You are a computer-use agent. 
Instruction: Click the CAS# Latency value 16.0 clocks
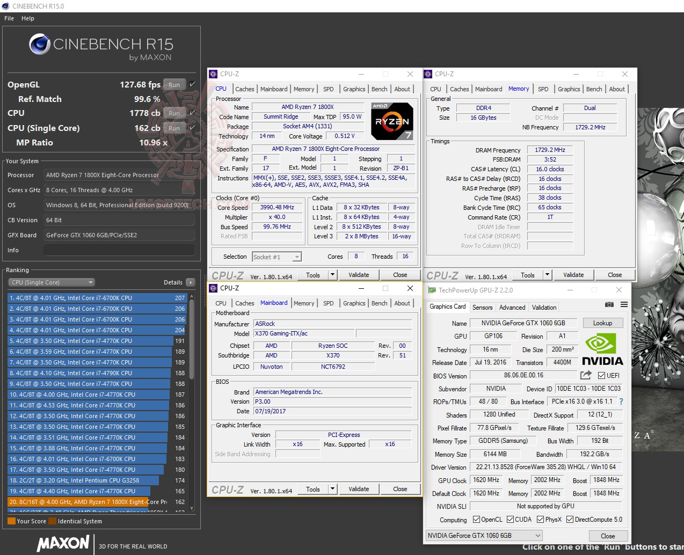point(550,169)
